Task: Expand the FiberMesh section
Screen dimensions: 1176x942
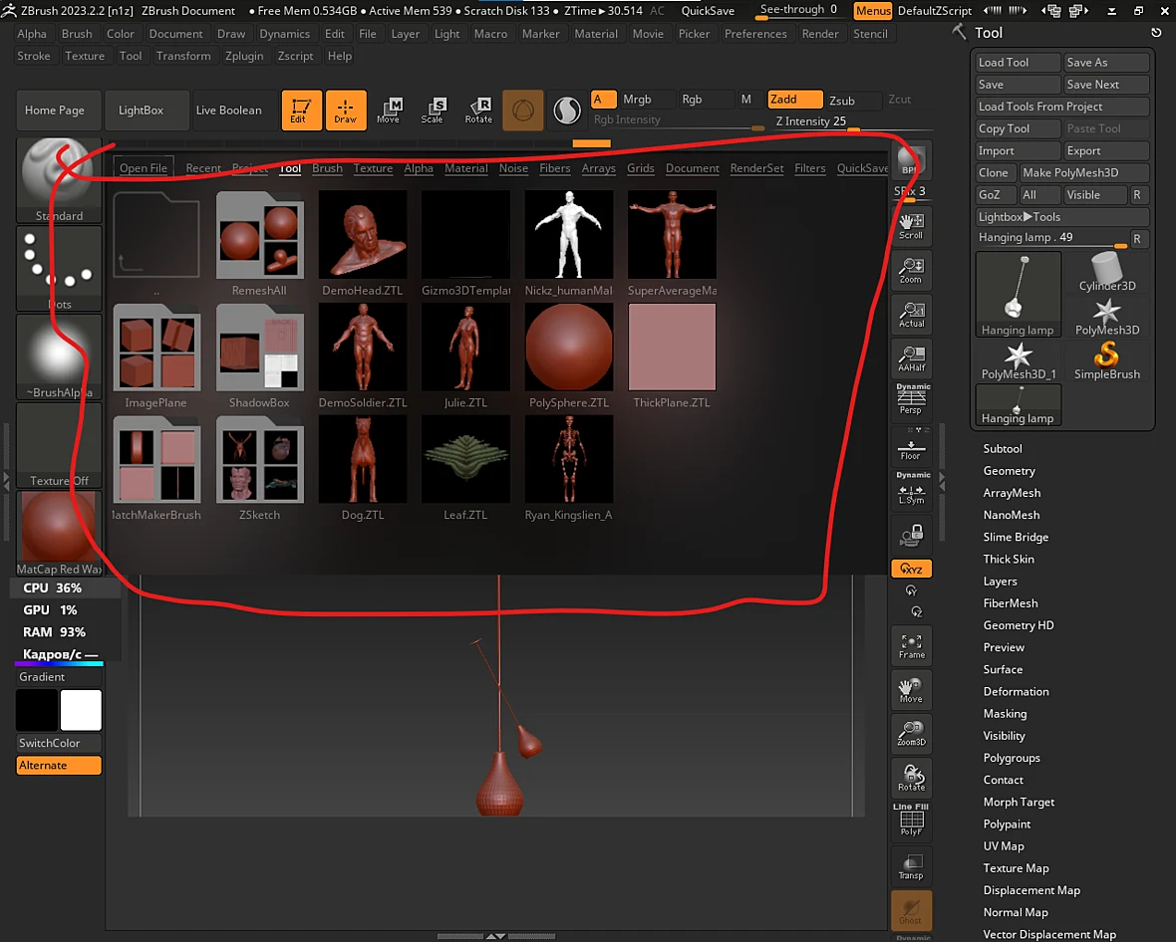Action: coord(1011,603)
